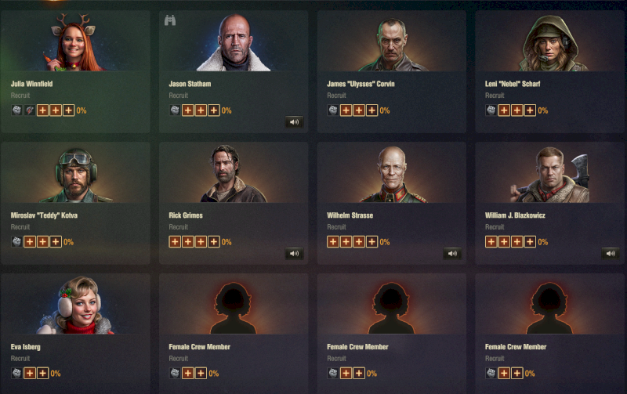Play Rick Grimes' voiceover sound icon

point(294,253)
